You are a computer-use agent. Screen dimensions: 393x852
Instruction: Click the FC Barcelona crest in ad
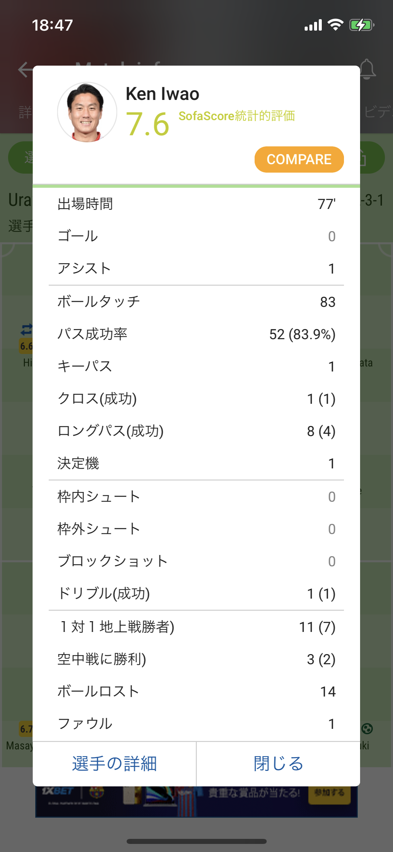tap(96, 792)
